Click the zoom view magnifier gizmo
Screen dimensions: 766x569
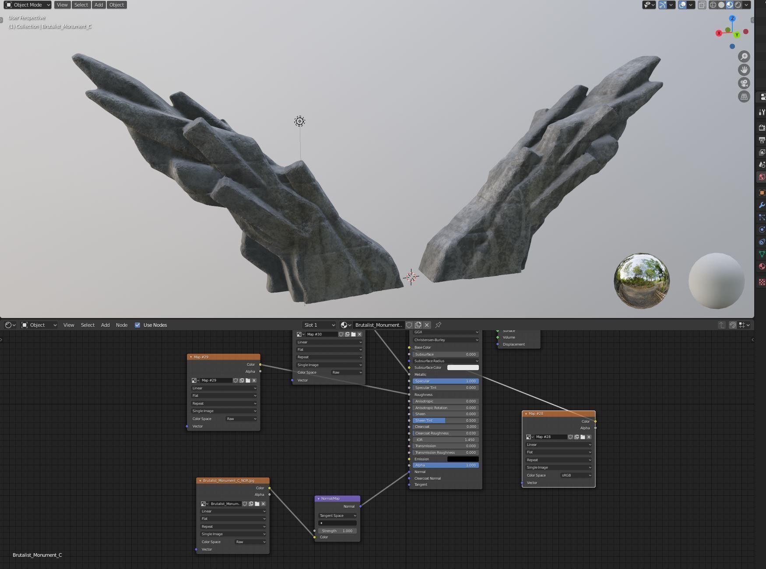click(744, 57)
